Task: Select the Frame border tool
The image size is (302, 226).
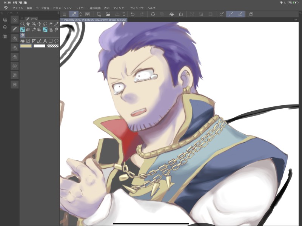Action: point(28,41)
